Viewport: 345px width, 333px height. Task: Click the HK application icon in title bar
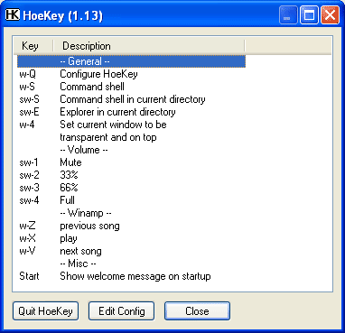point(13,14)
